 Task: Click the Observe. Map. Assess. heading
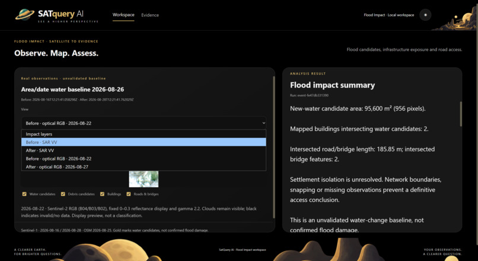(56, 53)
